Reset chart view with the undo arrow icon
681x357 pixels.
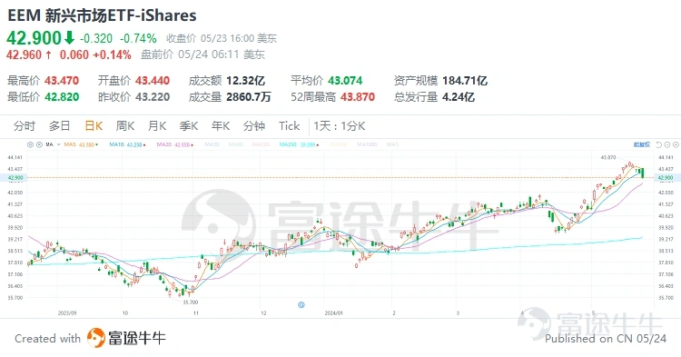659,144
